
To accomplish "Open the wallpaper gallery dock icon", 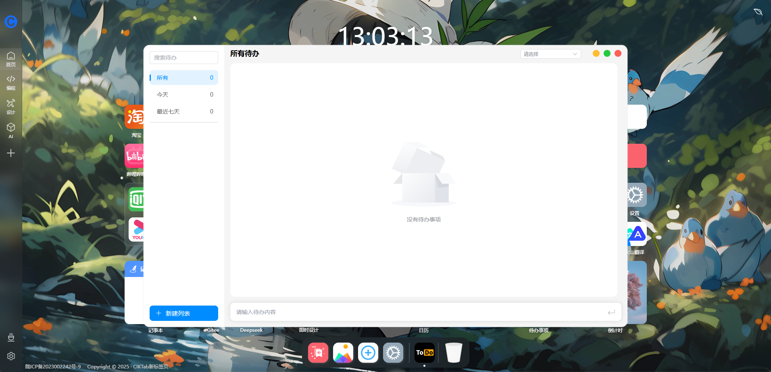I will coord(343,353).
